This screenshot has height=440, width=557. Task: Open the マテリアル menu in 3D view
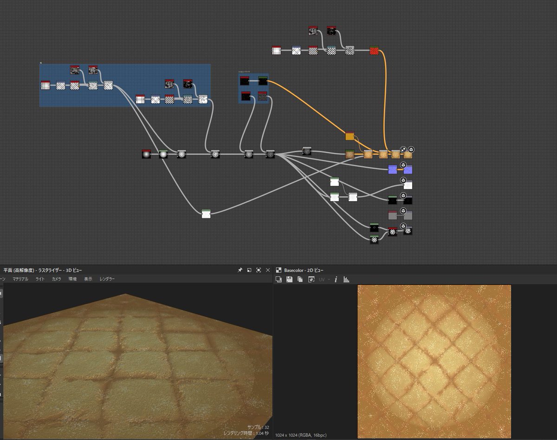click(20, 279)
